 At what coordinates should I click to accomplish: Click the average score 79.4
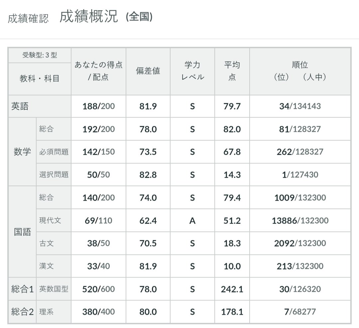pyautogui.click(x=232, y=198)
